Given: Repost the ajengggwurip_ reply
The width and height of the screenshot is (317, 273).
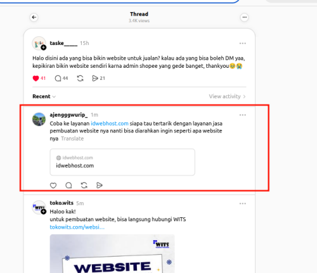Looking at the screenshot, I should [84, 186].
